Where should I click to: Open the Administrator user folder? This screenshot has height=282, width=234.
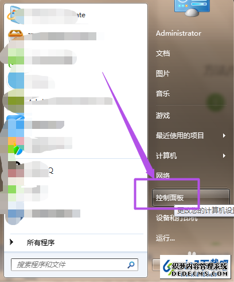pos(178,33)
